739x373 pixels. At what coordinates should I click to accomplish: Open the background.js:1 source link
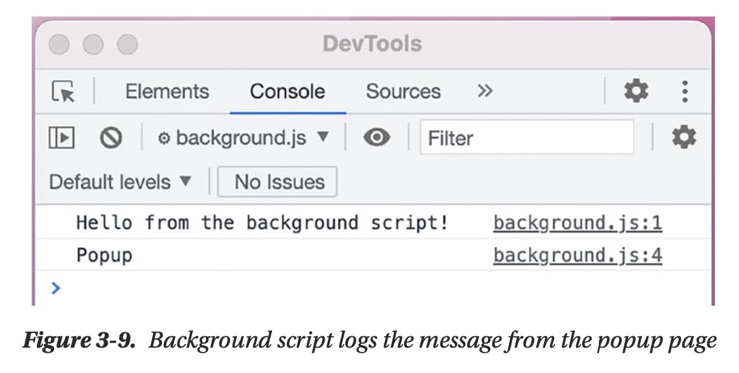coord(577,223)
